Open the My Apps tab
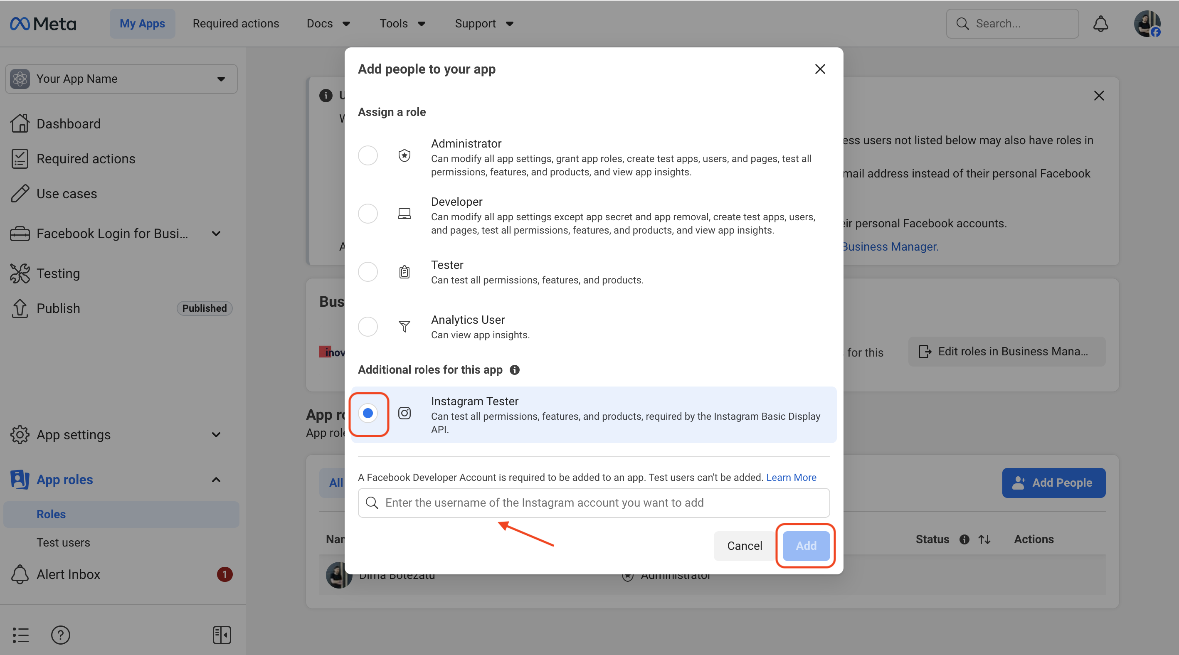This screenshot has height=655, width=1179. (142, 24)
